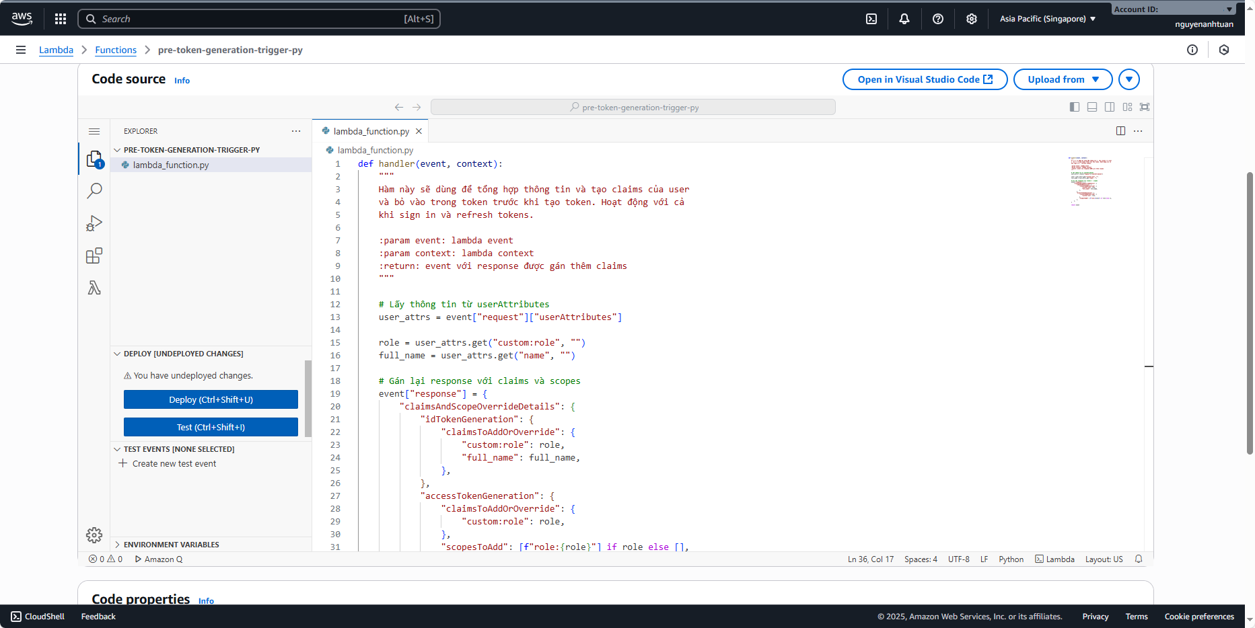Toggle the secondary side bar layout
This screenshot has height=628, width=1255.
coord(1110,107)
